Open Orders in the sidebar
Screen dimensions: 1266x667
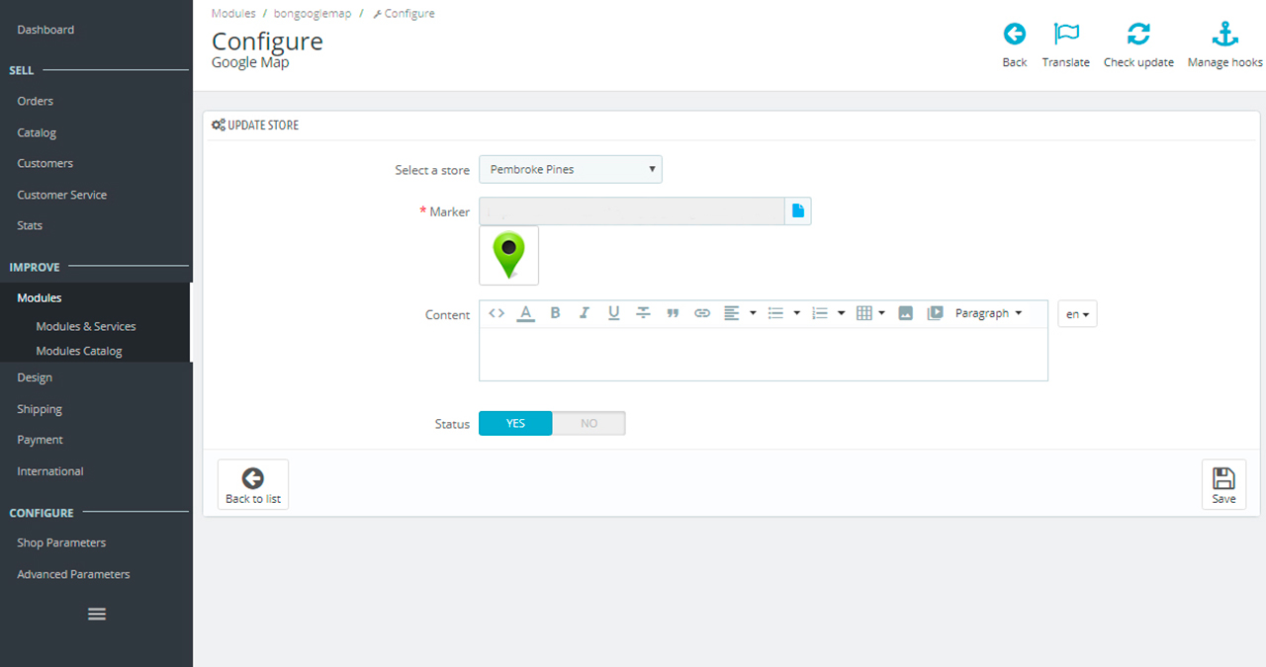[x=36, y=101]
